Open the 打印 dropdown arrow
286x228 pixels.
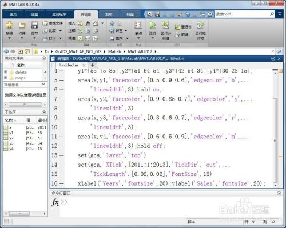(61, 38)
